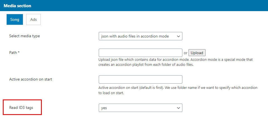Click the chevron on the media type dropdown
The height and width of the screenshot is (120, 268).
[178, 36]
